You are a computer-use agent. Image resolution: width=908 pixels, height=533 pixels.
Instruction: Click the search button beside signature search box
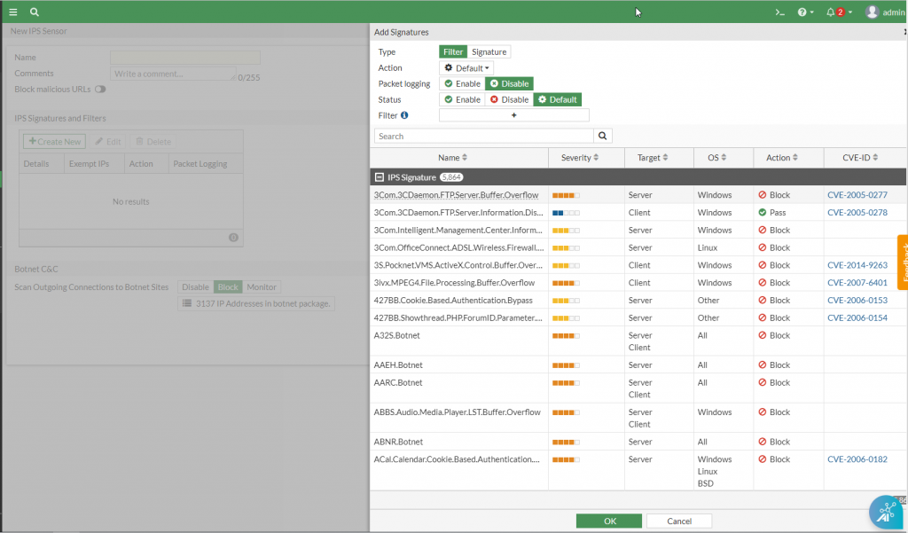tap(603, 137)
